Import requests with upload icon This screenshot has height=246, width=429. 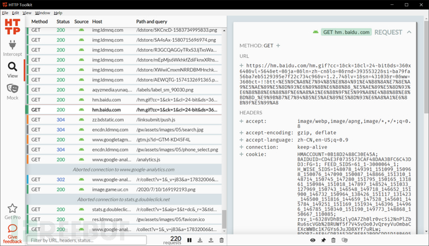[x=211, y=240]
